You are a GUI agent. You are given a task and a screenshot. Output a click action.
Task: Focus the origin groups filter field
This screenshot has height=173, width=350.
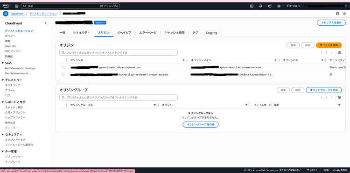(119, 97)
